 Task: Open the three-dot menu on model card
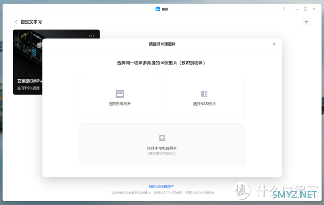(92, 36)
